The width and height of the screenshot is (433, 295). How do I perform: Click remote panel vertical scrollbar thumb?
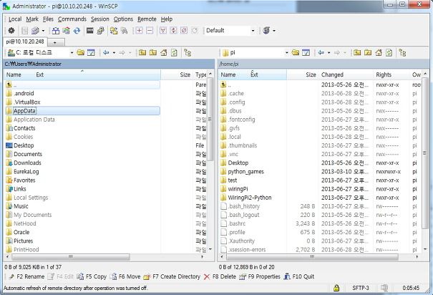click(x=424, y=153)
